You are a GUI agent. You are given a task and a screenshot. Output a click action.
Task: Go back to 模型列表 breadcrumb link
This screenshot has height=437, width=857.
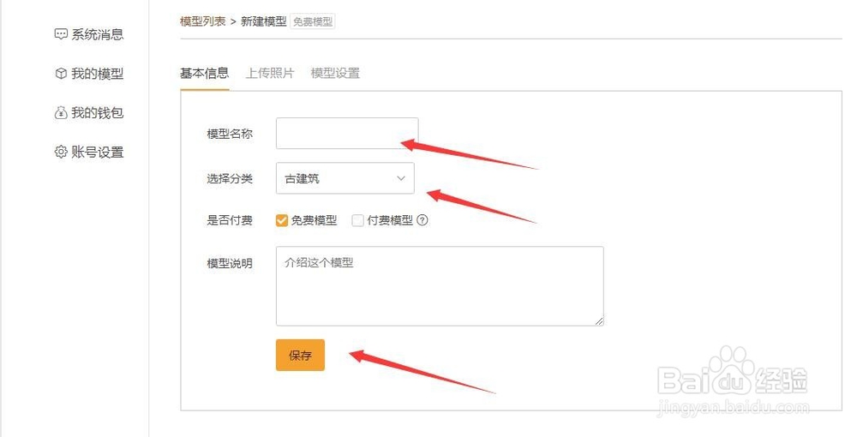[203, 21]
